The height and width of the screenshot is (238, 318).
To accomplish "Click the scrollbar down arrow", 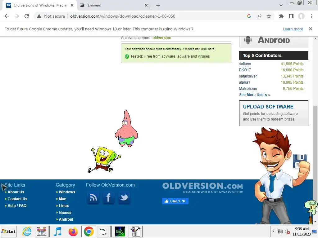I will (316, 222).
